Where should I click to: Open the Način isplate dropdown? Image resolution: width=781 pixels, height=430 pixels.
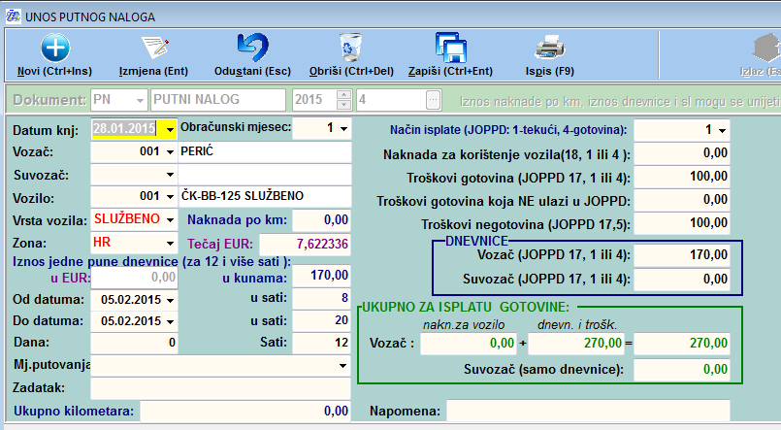click(x=722, y=130)
